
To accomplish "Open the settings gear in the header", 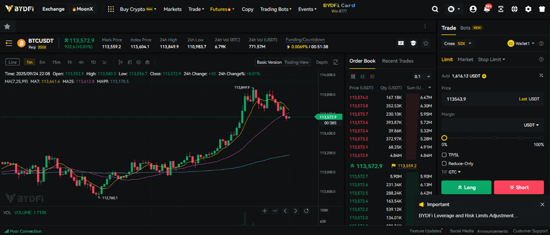I will [x=528, y=10].
